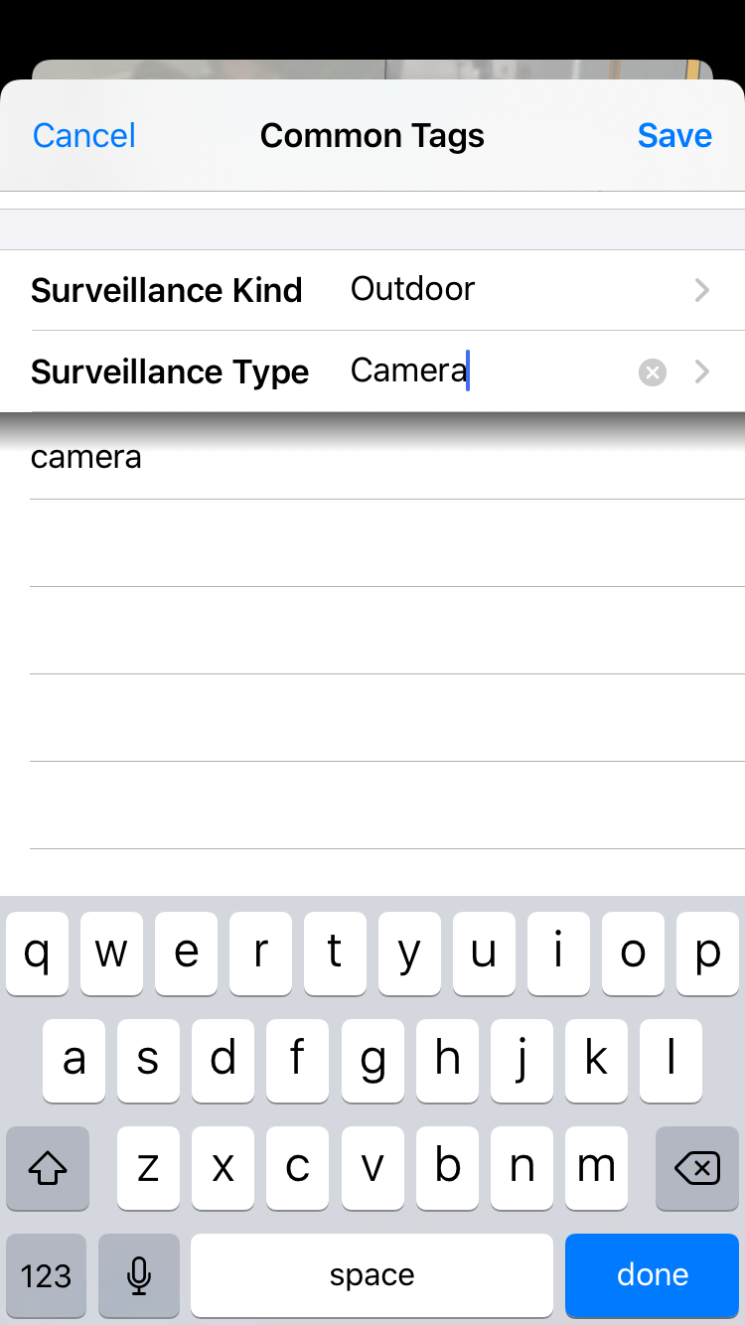Toggle the shift key on keyboard
Viewport: 745px width, 1325px height.
[x=48, y=1168]
